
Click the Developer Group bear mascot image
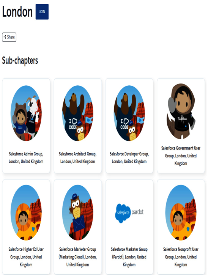point(129,113)
